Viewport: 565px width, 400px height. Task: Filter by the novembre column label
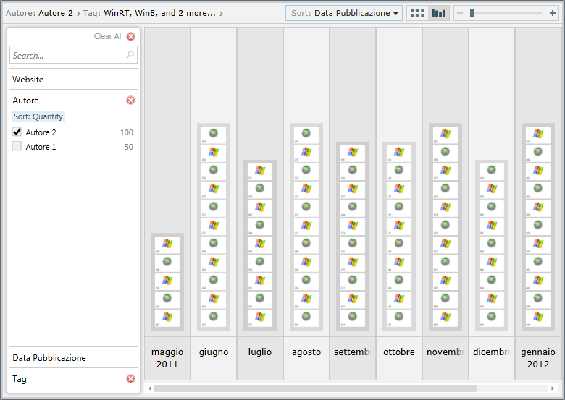(445, 352)
